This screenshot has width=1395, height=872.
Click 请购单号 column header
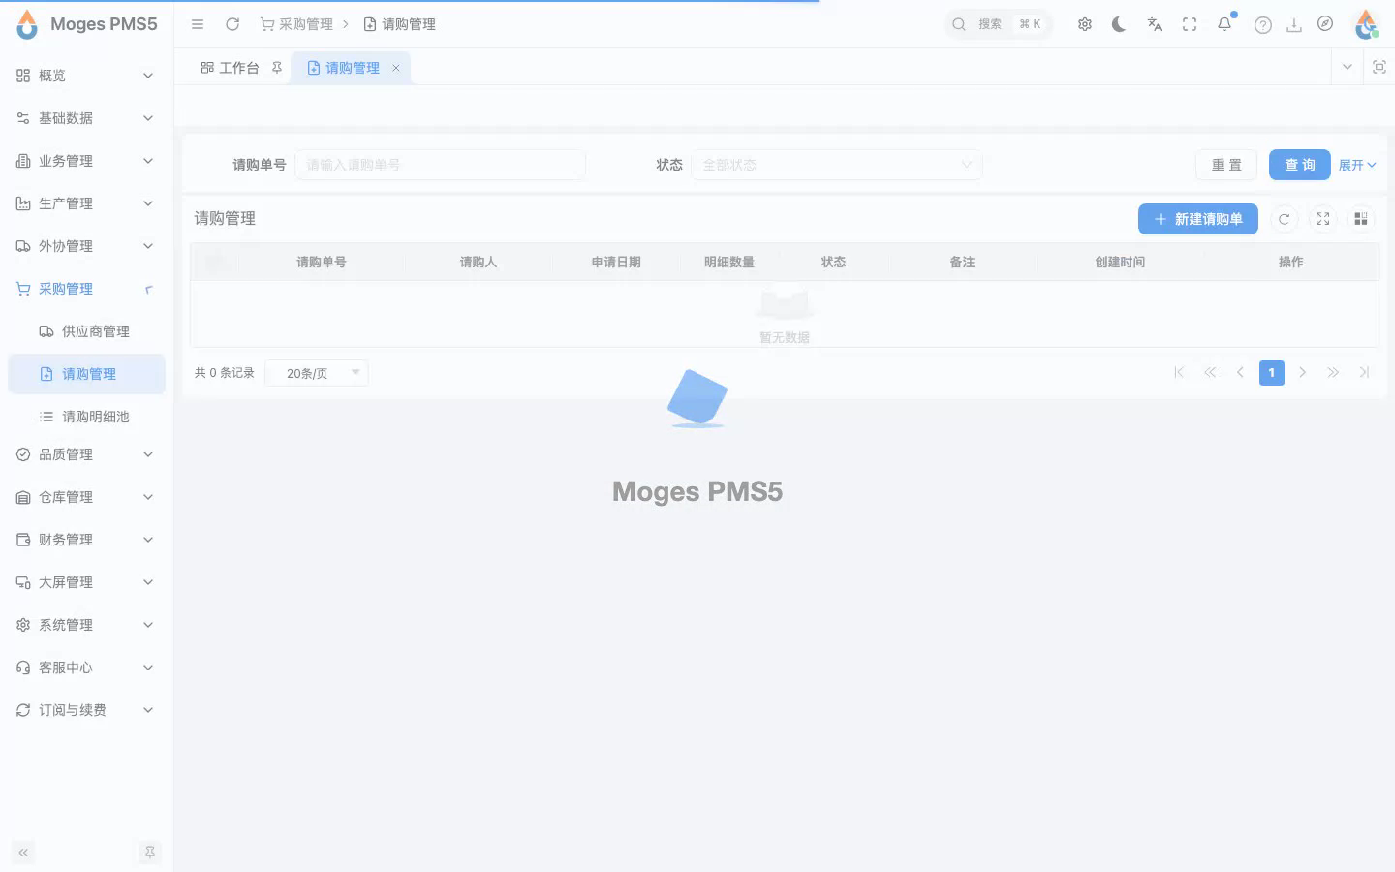pyautogui.click(x=322, y=262)
